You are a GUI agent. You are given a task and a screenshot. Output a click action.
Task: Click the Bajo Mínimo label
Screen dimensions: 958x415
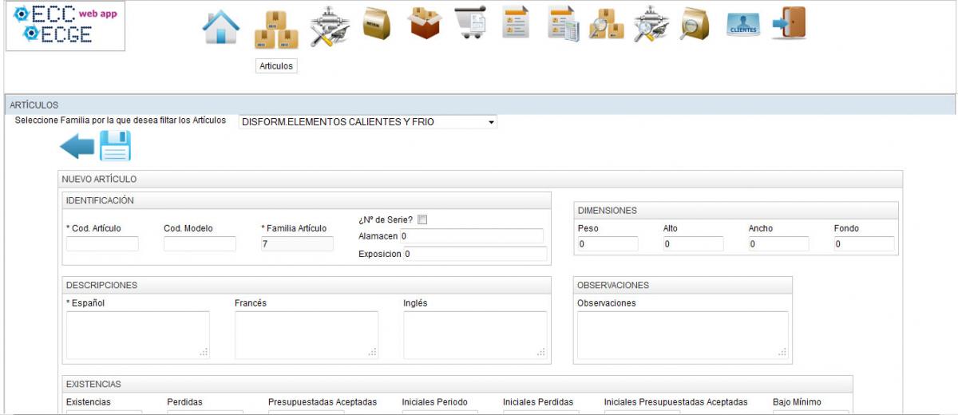797,402
